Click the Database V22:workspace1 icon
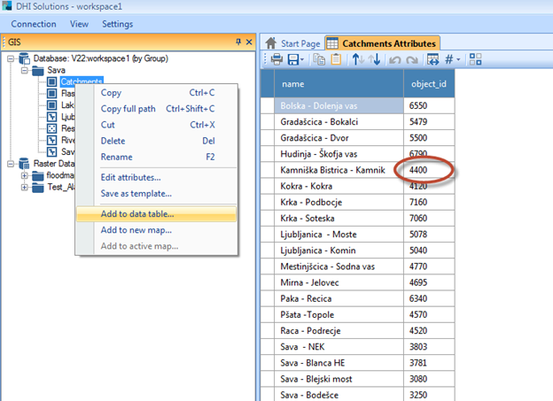The height and width of the screenshot is (401, 553). tap(24, 58)
